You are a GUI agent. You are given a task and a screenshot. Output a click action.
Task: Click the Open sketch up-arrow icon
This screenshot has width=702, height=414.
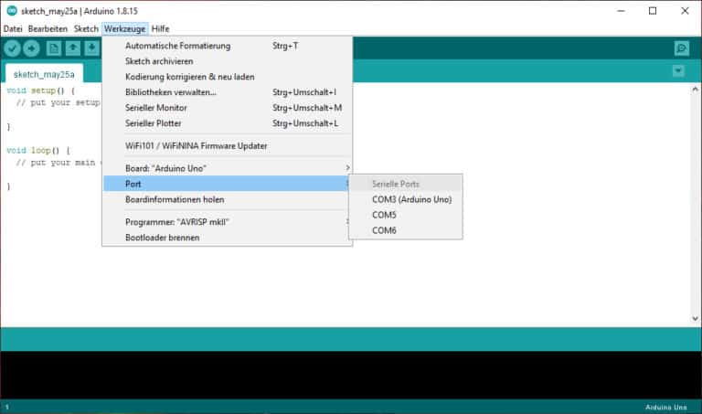coord(73,48)
